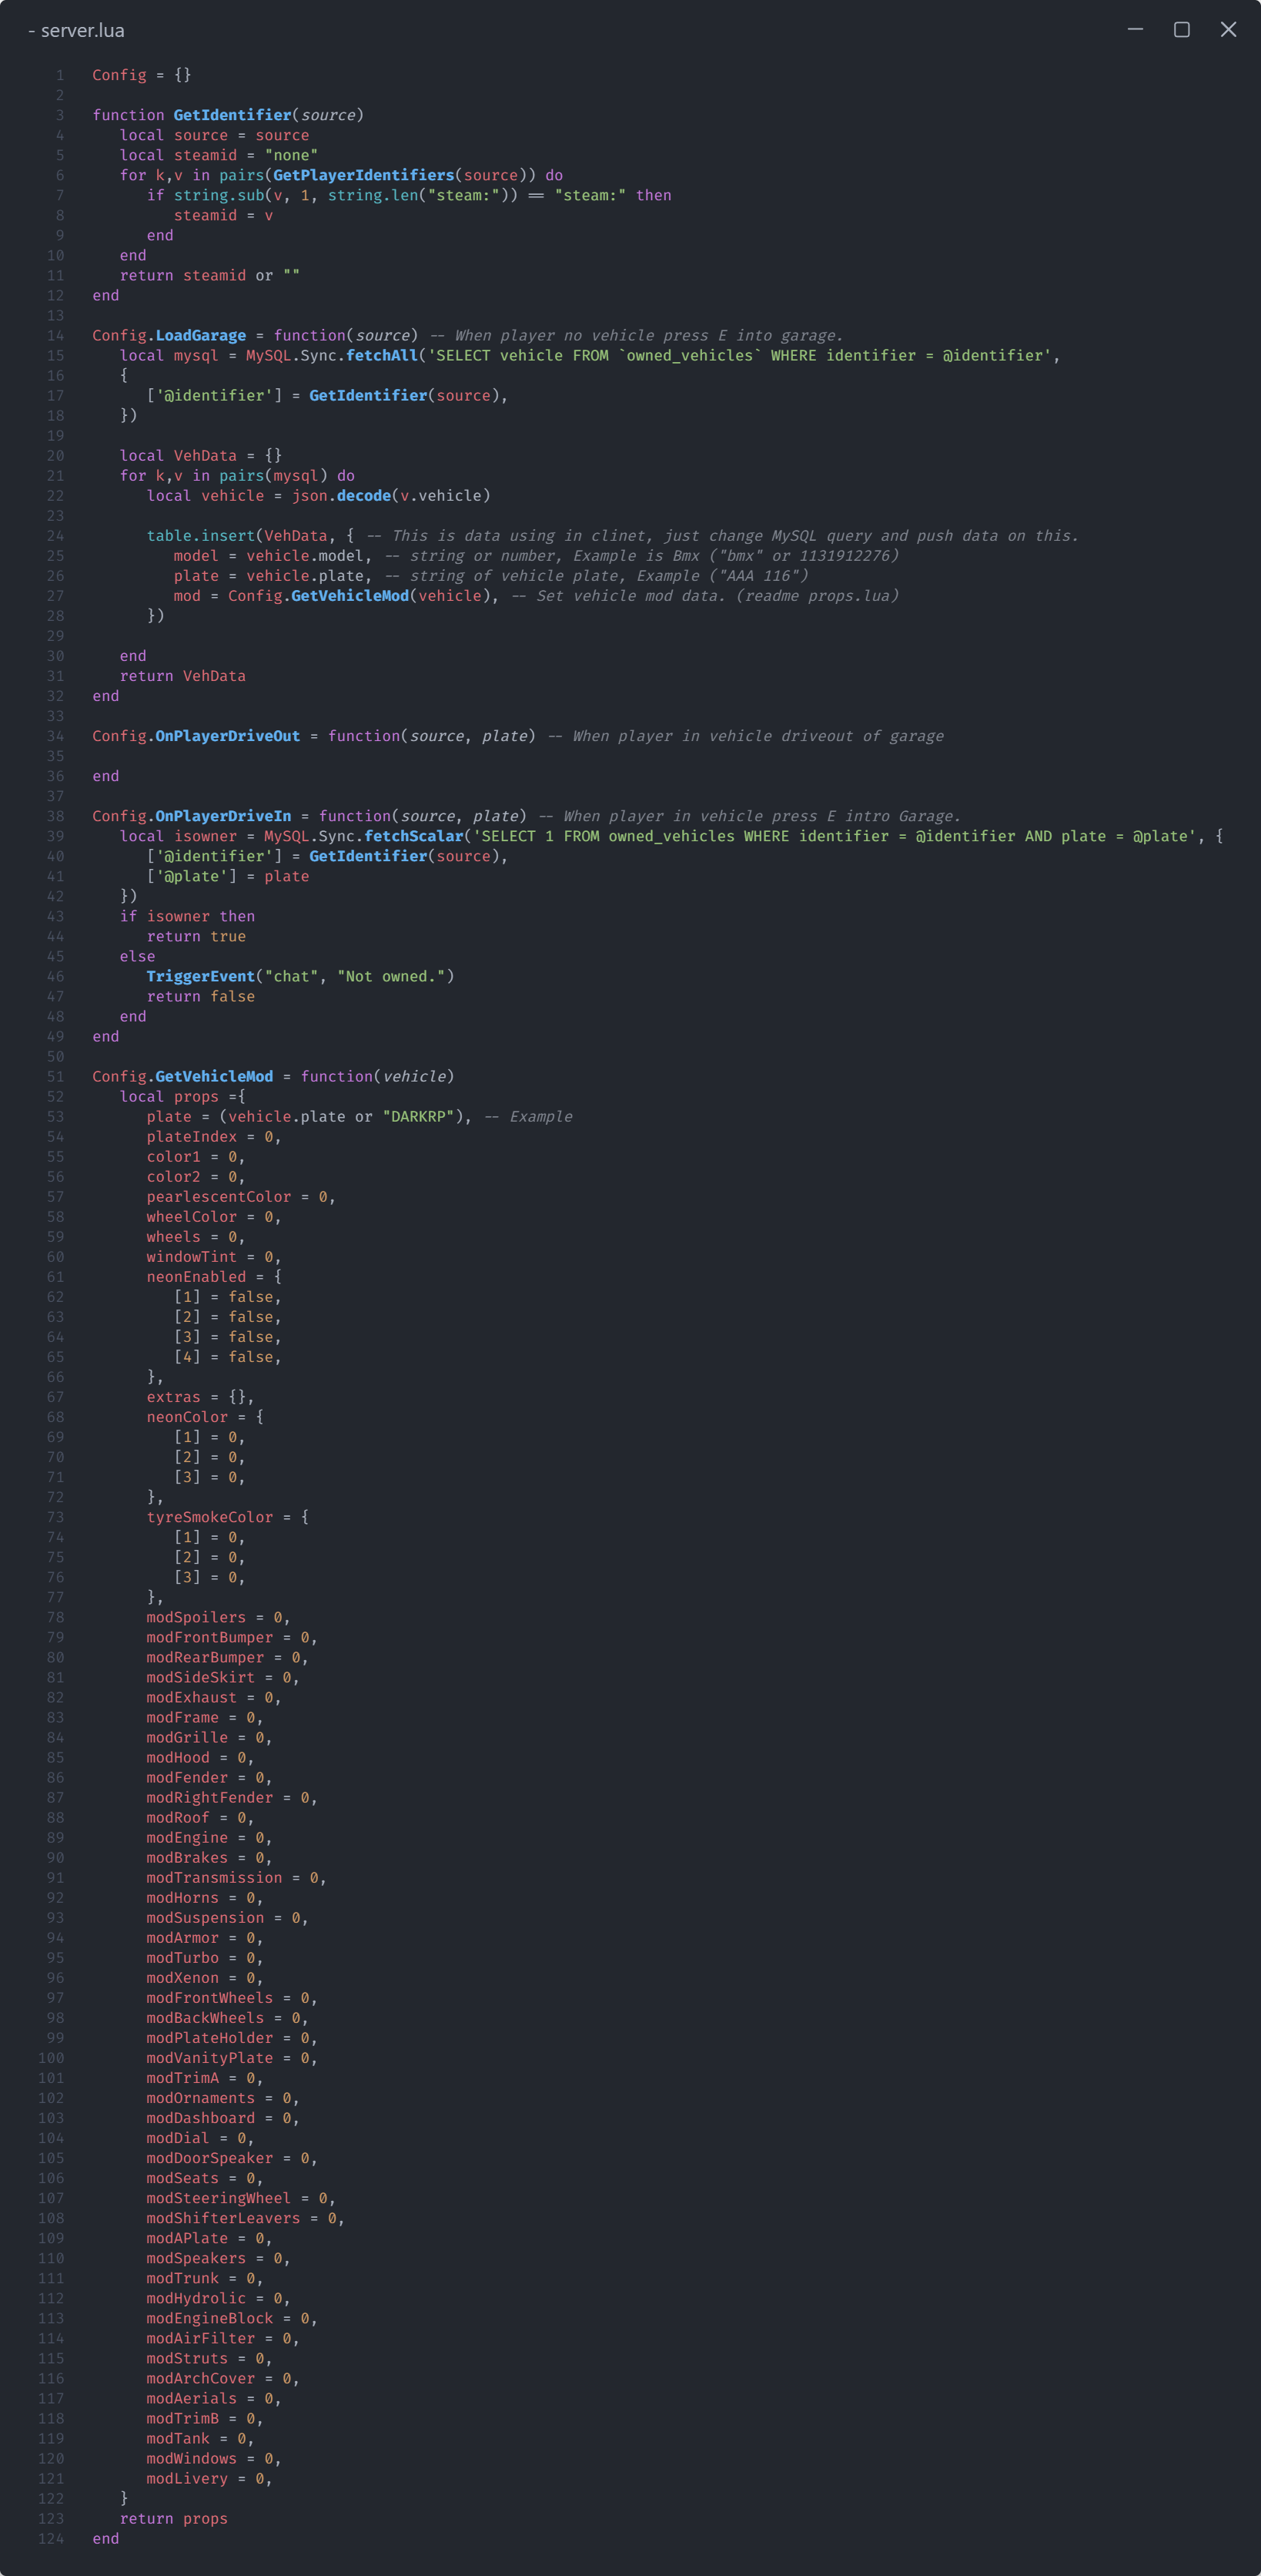Click the modTransmission property line
This screenshot has height=2576, width=1261.
[x=237, y=1877]
